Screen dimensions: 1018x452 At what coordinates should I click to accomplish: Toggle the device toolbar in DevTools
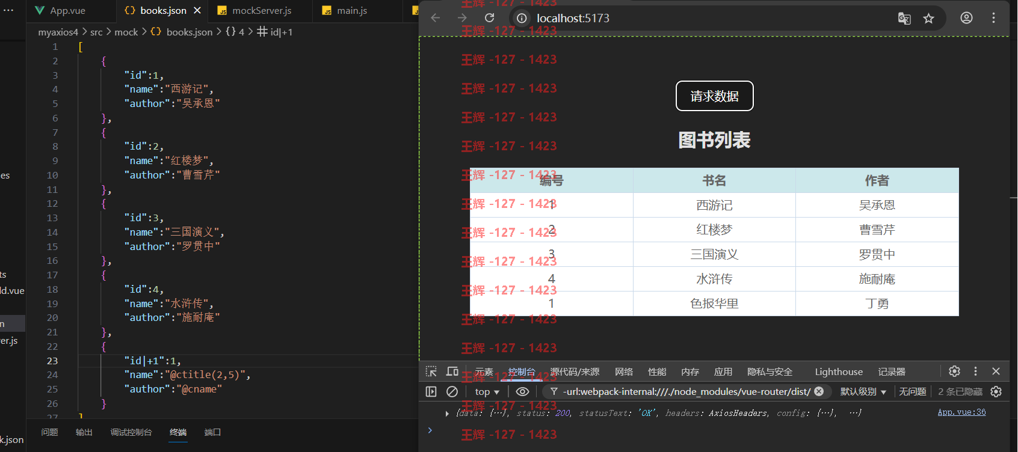click(452, 371)
